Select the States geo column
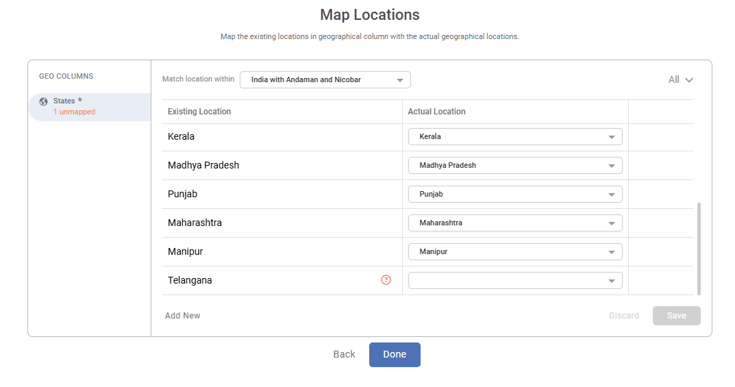The image size is (735, 387). pyautogui.click(x=89, y=106)
